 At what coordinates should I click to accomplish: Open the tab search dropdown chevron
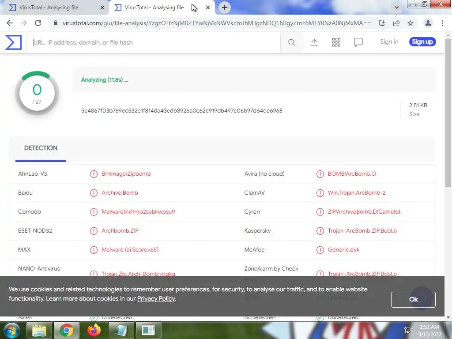coord(397,8)
